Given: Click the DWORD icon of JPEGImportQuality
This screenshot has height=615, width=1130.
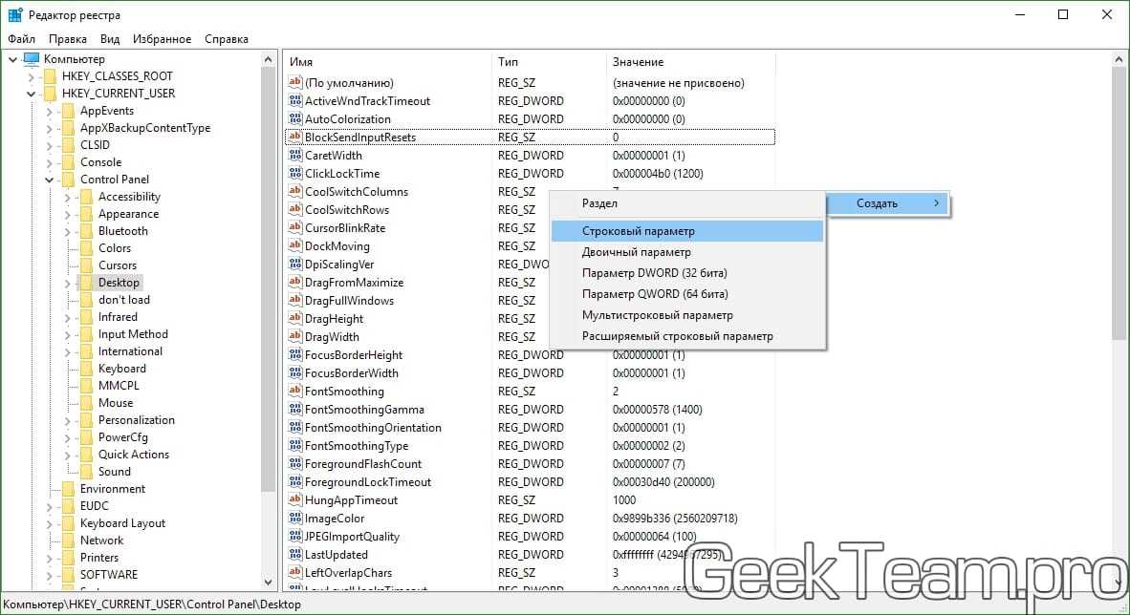Looking at the screenshot, I should coord(294,536).
